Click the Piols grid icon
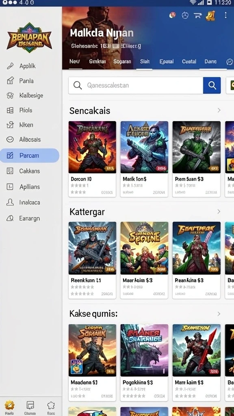This screenshot has width=234, height=416. tap(10, 110)
